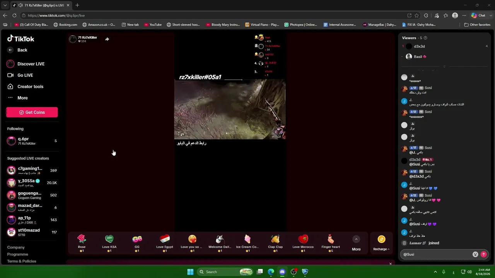Screen dimensions: 495x278
Task: Open the streamer's profile avatar above video
Action: [73, 39]
